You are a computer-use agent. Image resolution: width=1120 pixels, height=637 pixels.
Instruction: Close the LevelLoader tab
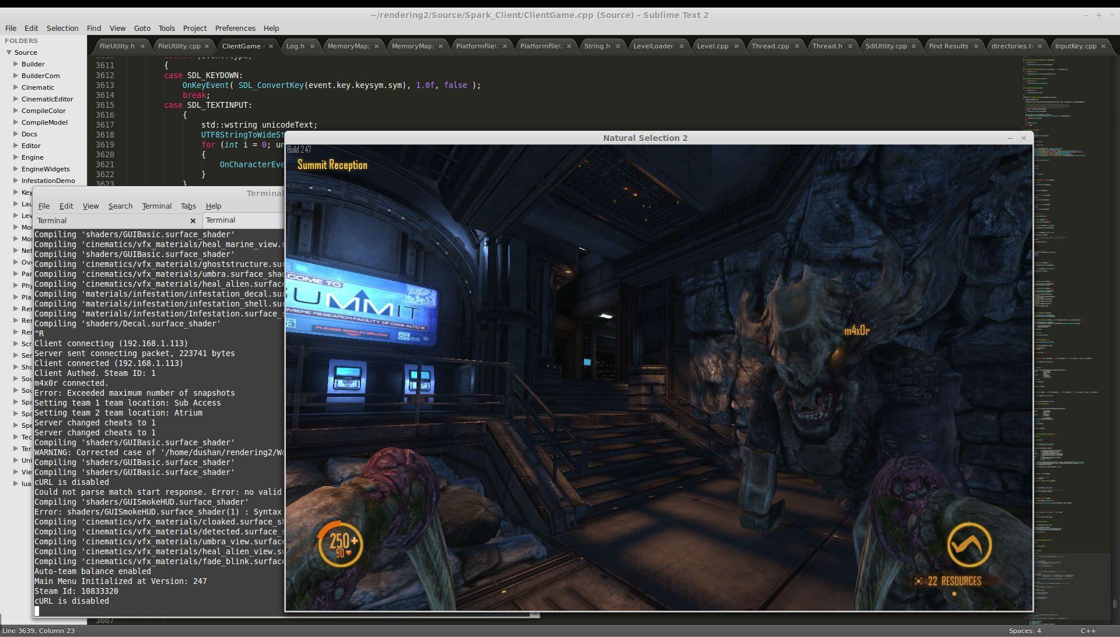tap(681, 46)
